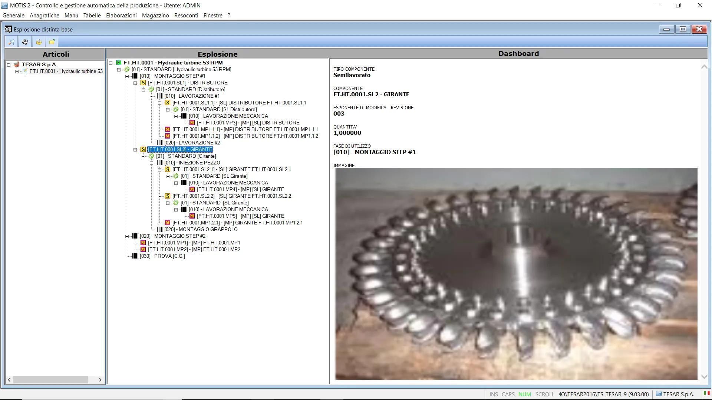Click red M icon of FT.HT.0001.MP1.2.1 row
The height and width of the screenshot is (400, 712).
click(168, 223)
